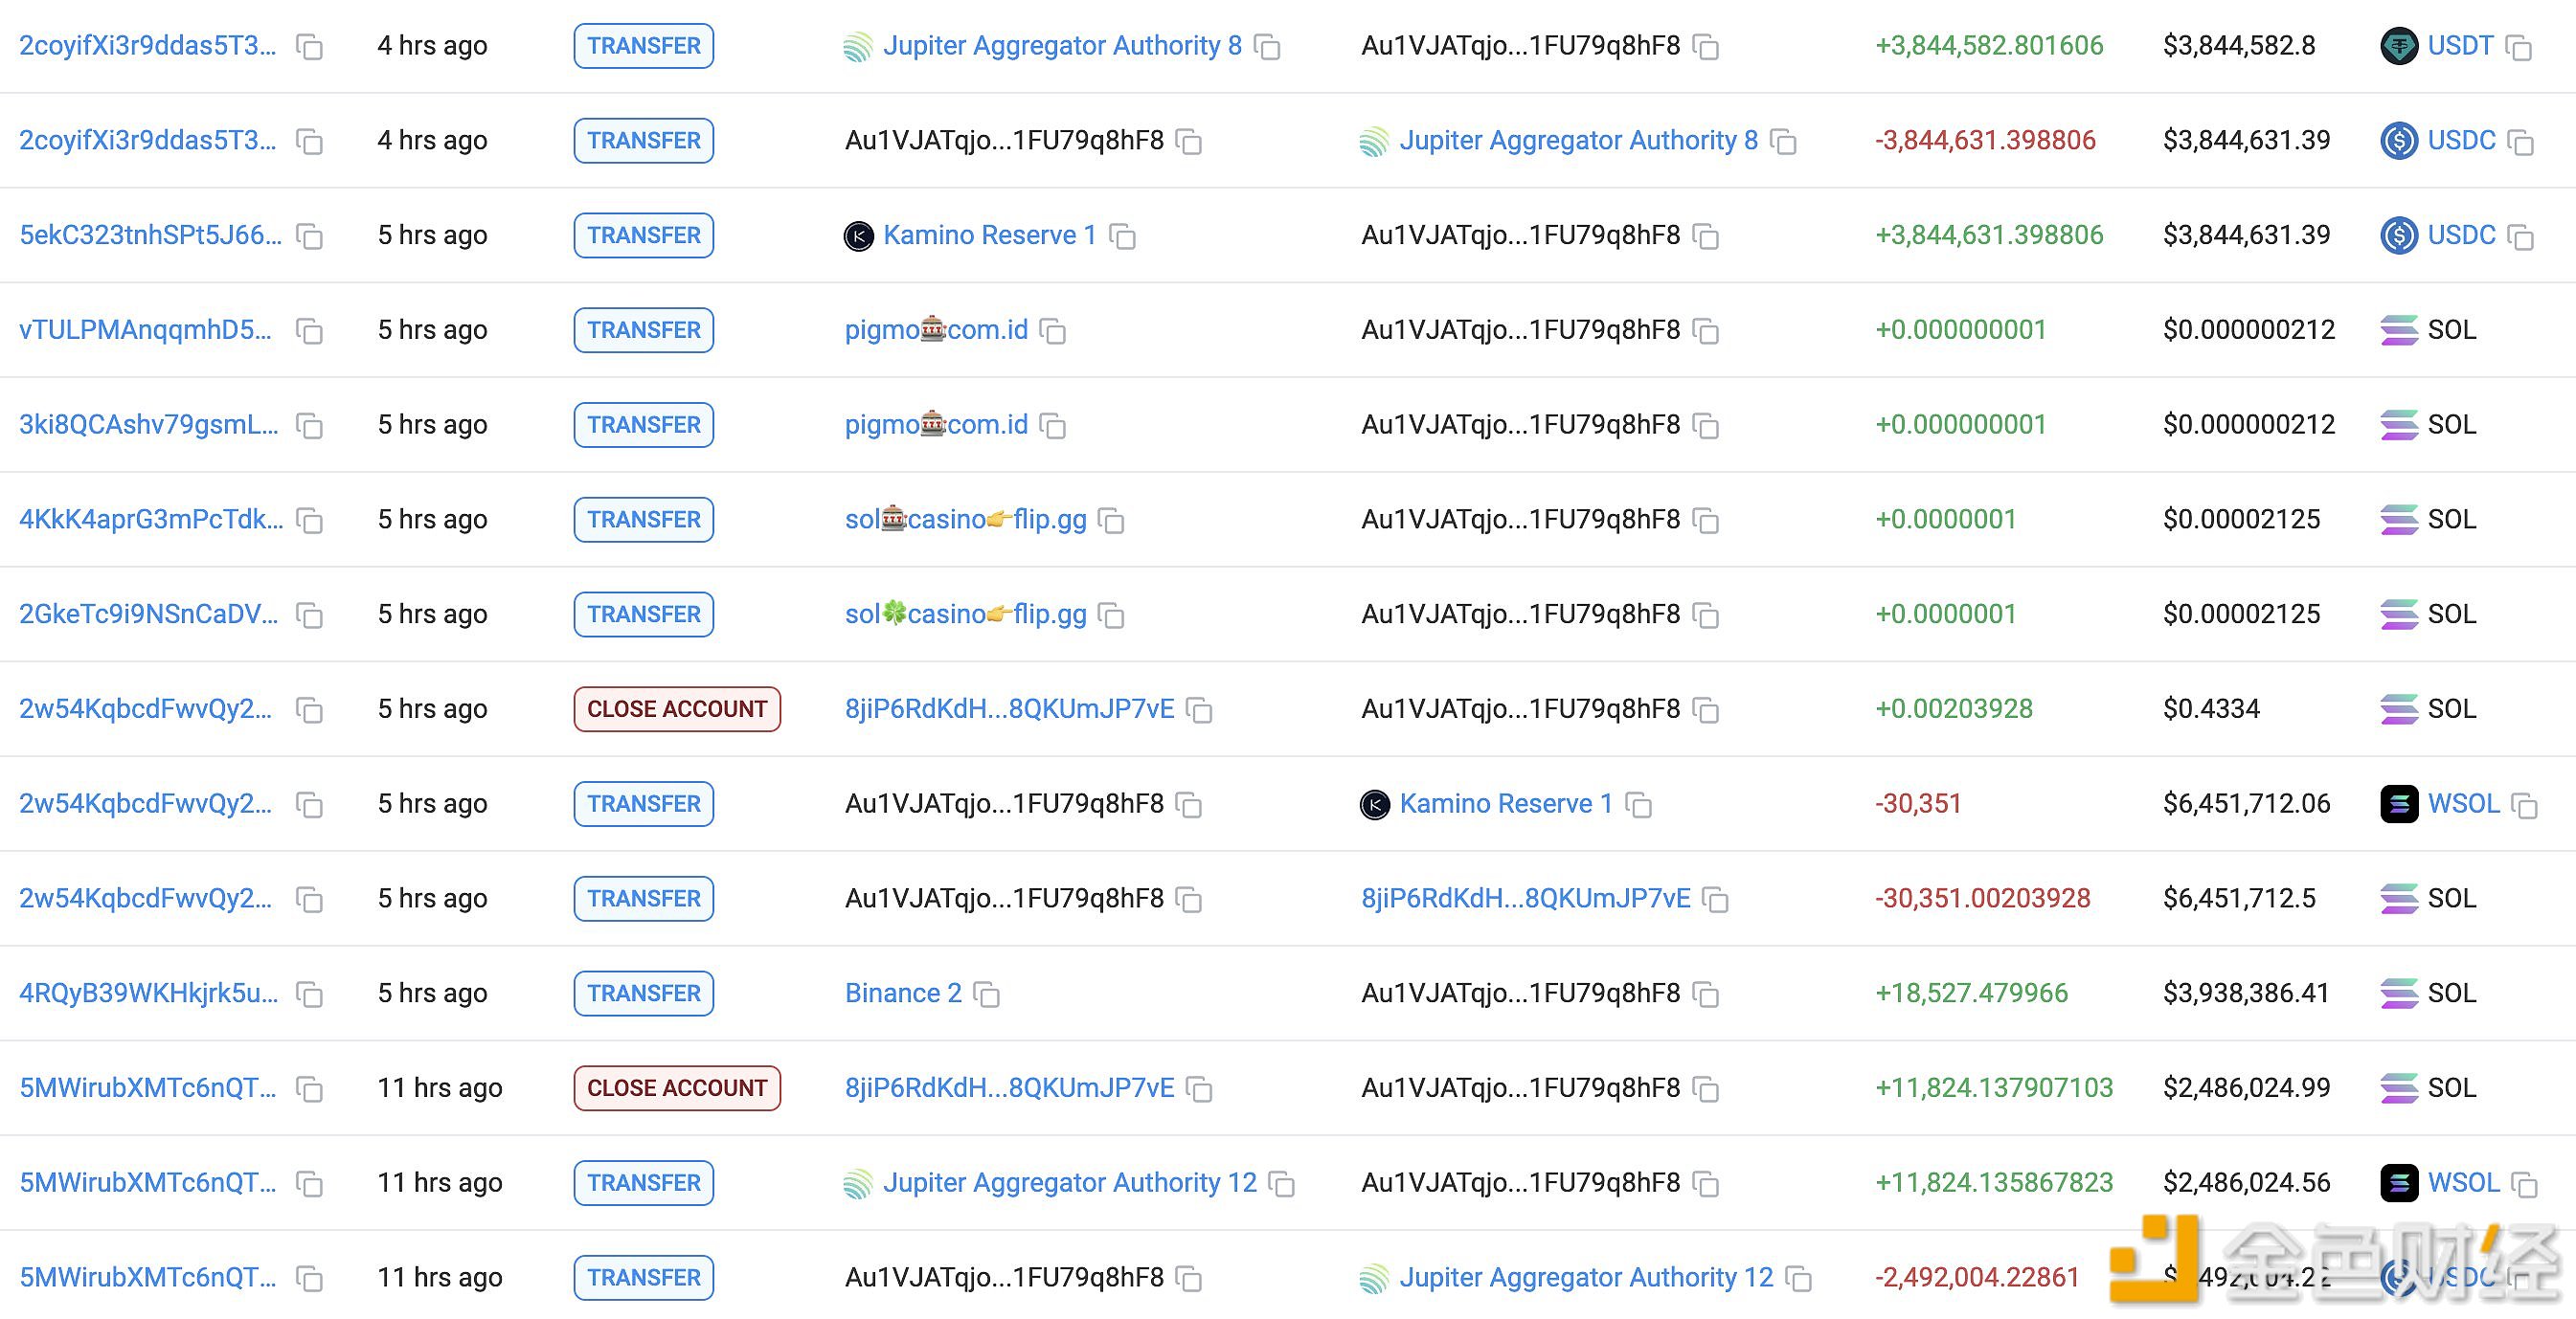Open Kamino Reserve 1 link in 5ekC323 row

click(x=990, y=235)
